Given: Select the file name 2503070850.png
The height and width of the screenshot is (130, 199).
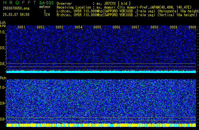Looking at the screenshot, I should pyautogui.click(x=16, y=8).
